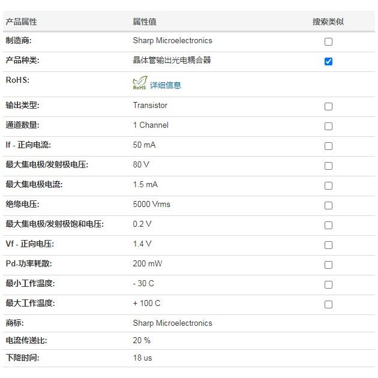Click the 搜索类似 column header
This screenshot has width=378, height=378.
[x=328, y=22]
